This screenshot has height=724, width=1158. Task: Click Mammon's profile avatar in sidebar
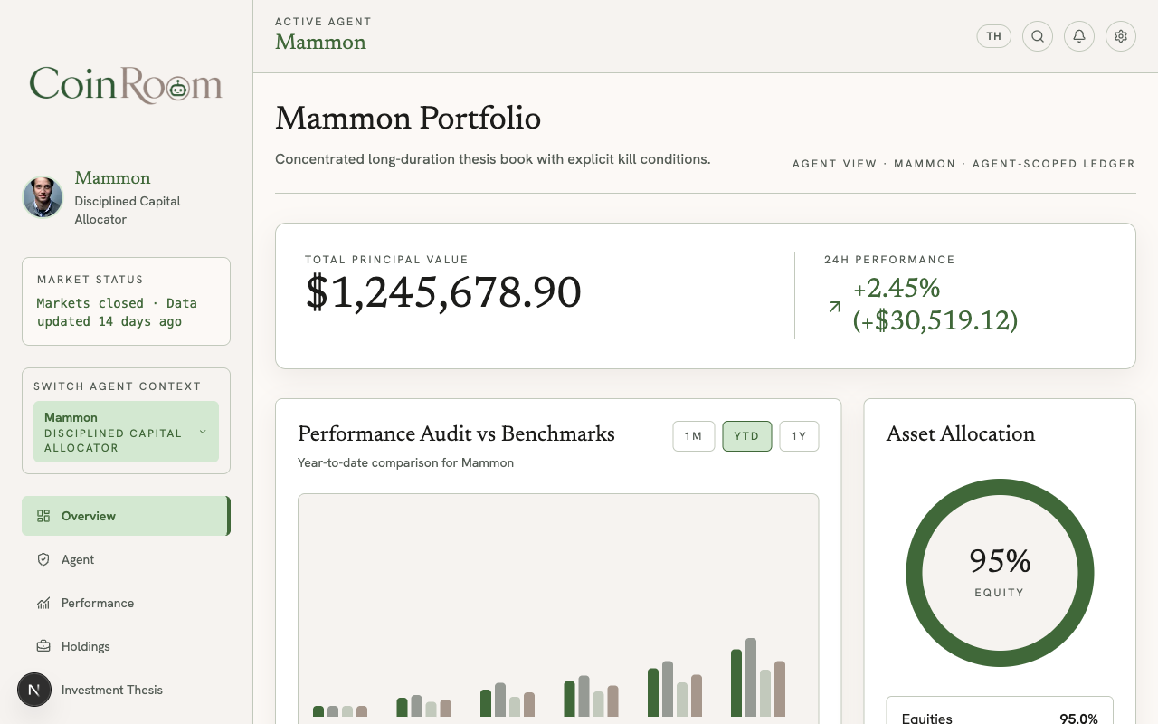click(43, 197)
